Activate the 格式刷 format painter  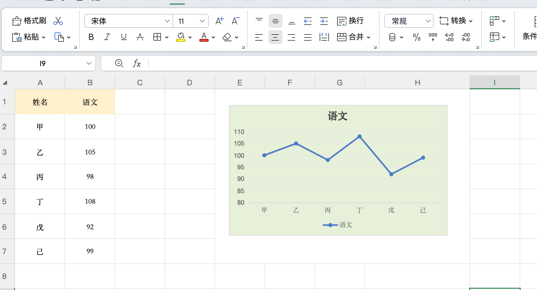coord(29,21)
